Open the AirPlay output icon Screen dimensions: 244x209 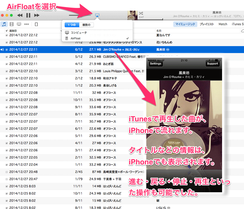tap(97, 15)
